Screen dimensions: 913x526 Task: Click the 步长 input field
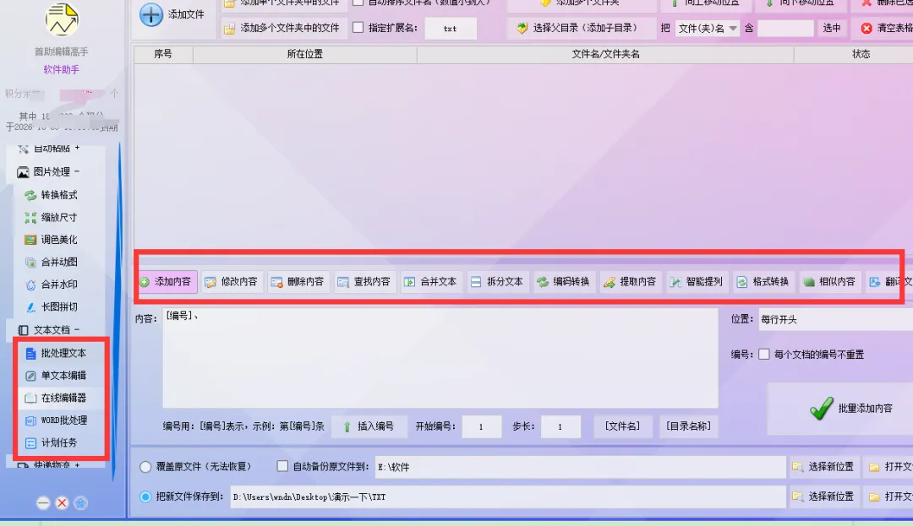[560, 426]
